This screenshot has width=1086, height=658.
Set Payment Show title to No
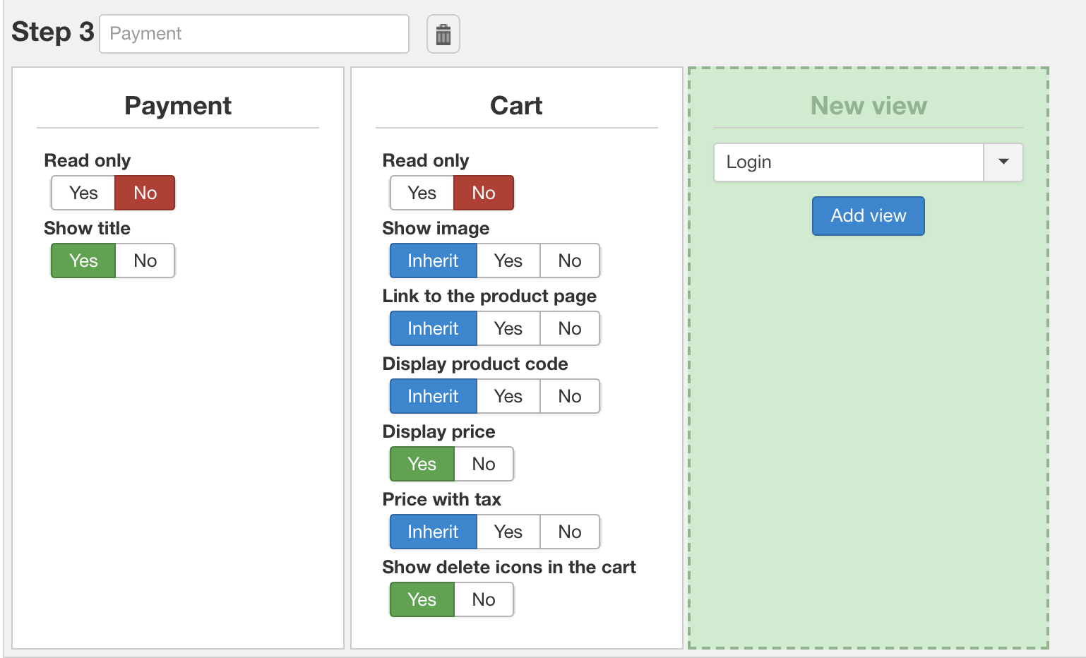click(x=145, y=261)
